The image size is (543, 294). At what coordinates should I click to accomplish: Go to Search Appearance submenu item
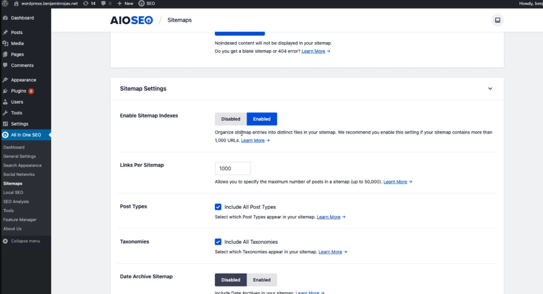click(22, 165)
